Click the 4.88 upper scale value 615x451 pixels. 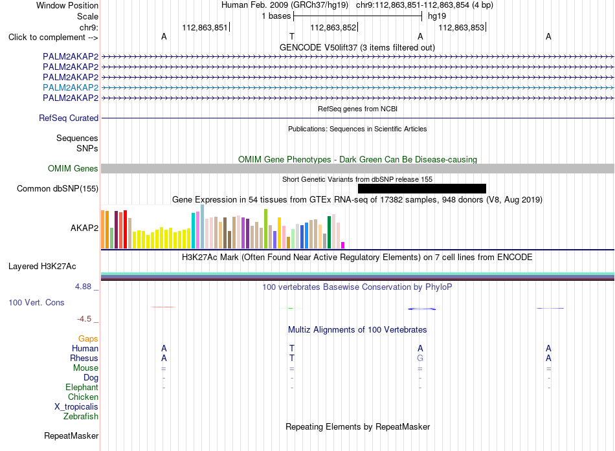83,287
